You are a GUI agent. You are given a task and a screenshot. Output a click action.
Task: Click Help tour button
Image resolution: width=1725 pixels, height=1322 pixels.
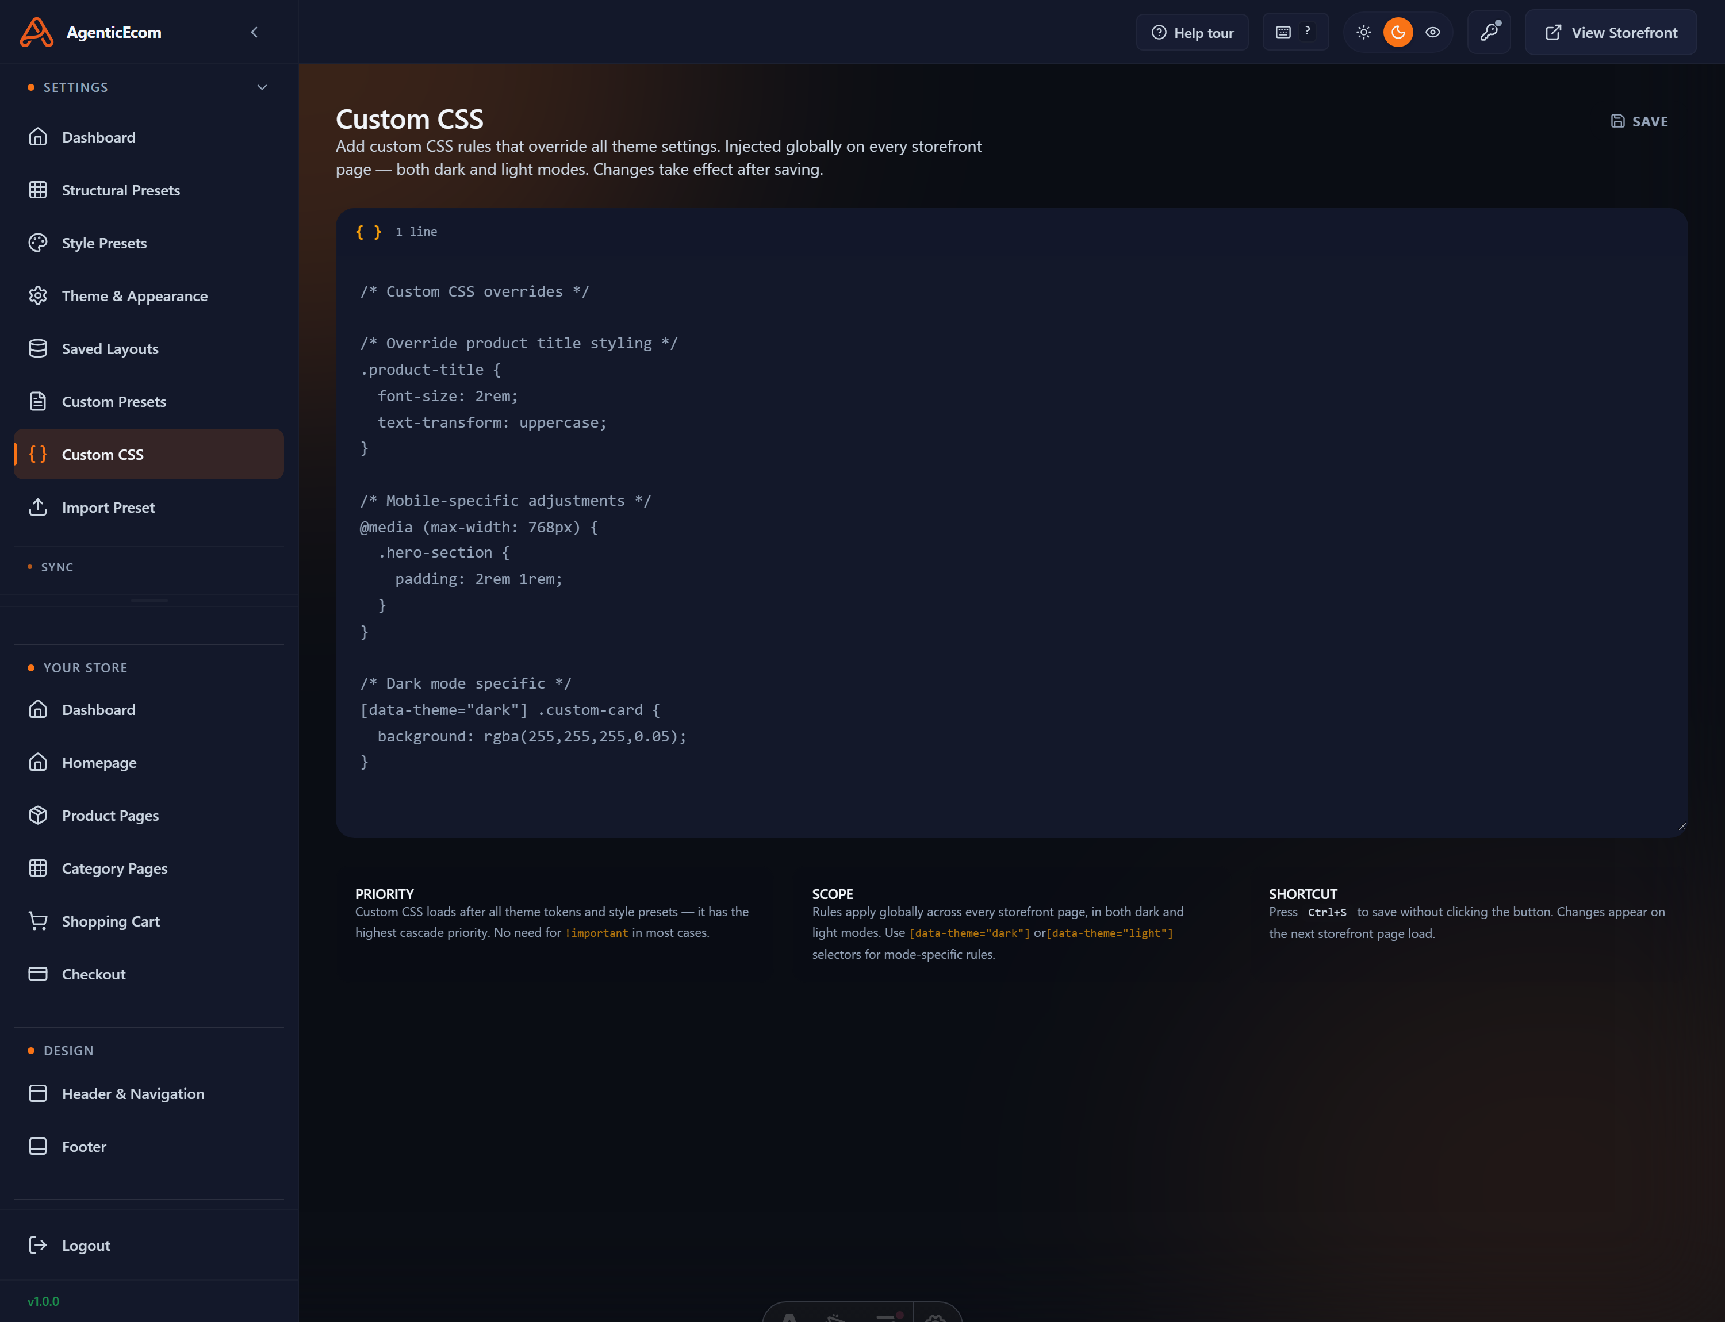1192,32
